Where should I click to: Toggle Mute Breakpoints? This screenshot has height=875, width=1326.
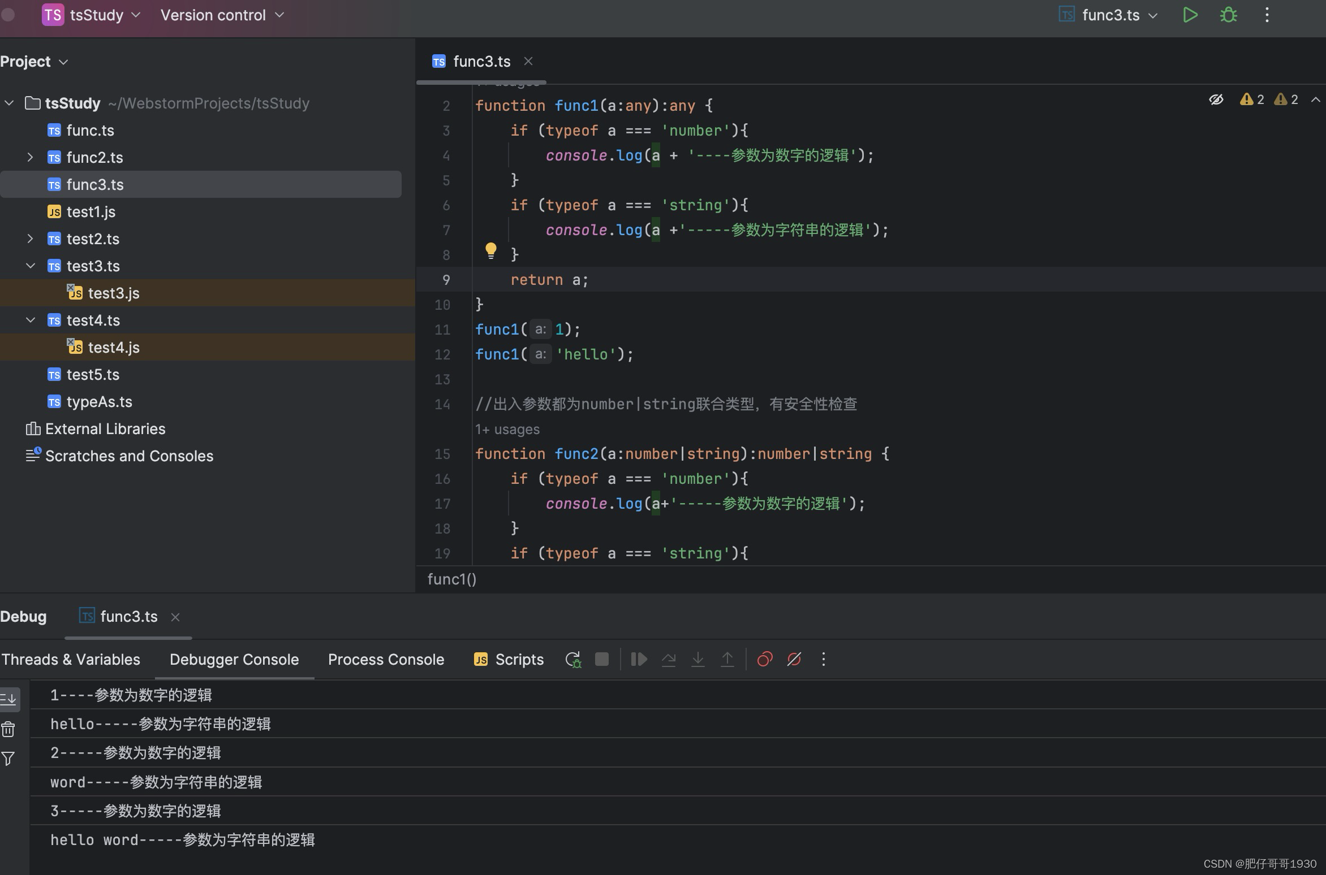point(794,659)
